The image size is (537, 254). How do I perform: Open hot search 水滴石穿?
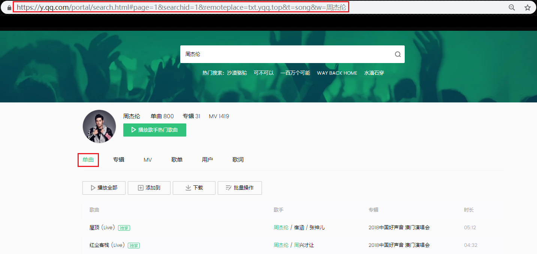click(374, 73)
